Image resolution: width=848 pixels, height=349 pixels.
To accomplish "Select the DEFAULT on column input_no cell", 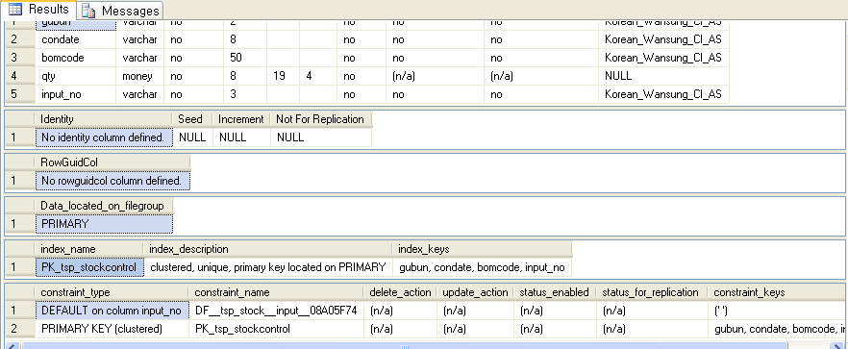I will point(112,311).
